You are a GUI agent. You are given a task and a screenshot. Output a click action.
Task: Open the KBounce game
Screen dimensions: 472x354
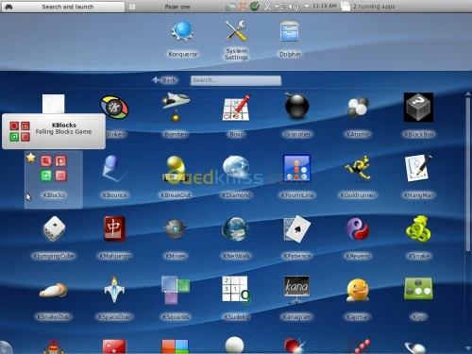(115, 177)
